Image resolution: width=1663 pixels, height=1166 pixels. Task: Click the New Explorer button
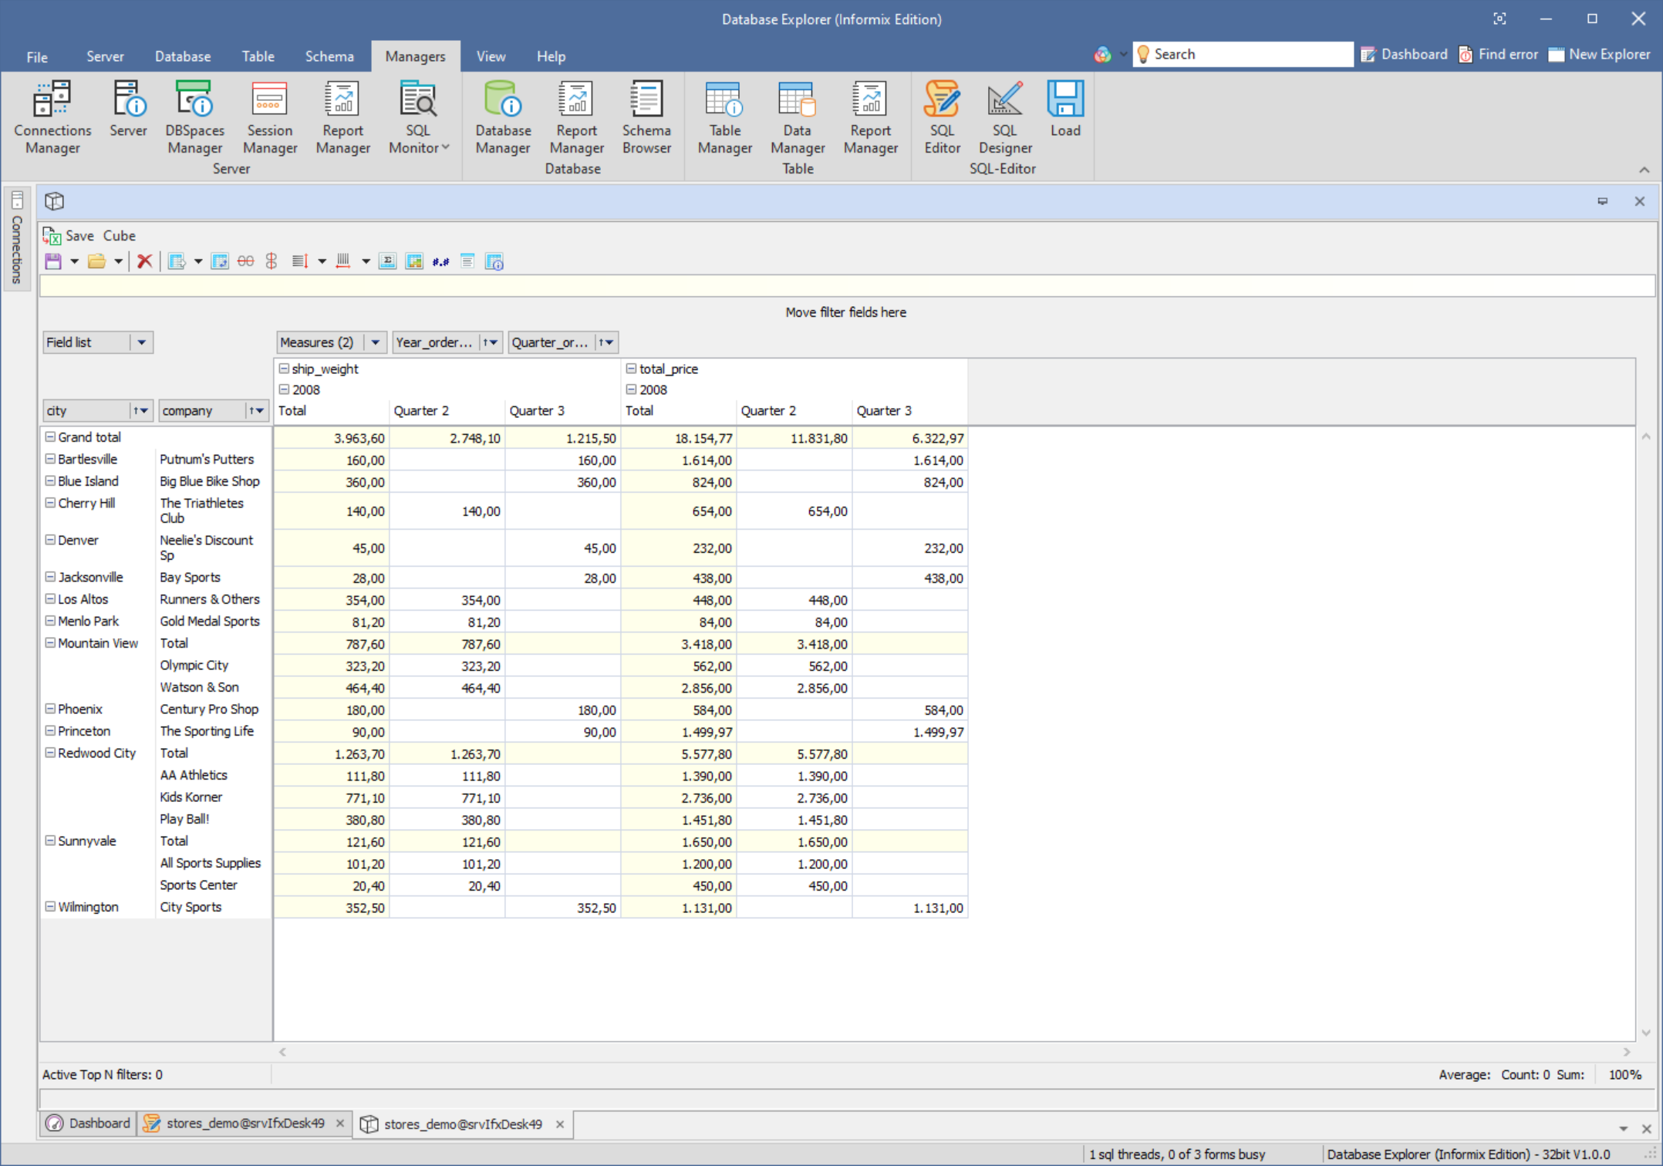(1600, 54)
